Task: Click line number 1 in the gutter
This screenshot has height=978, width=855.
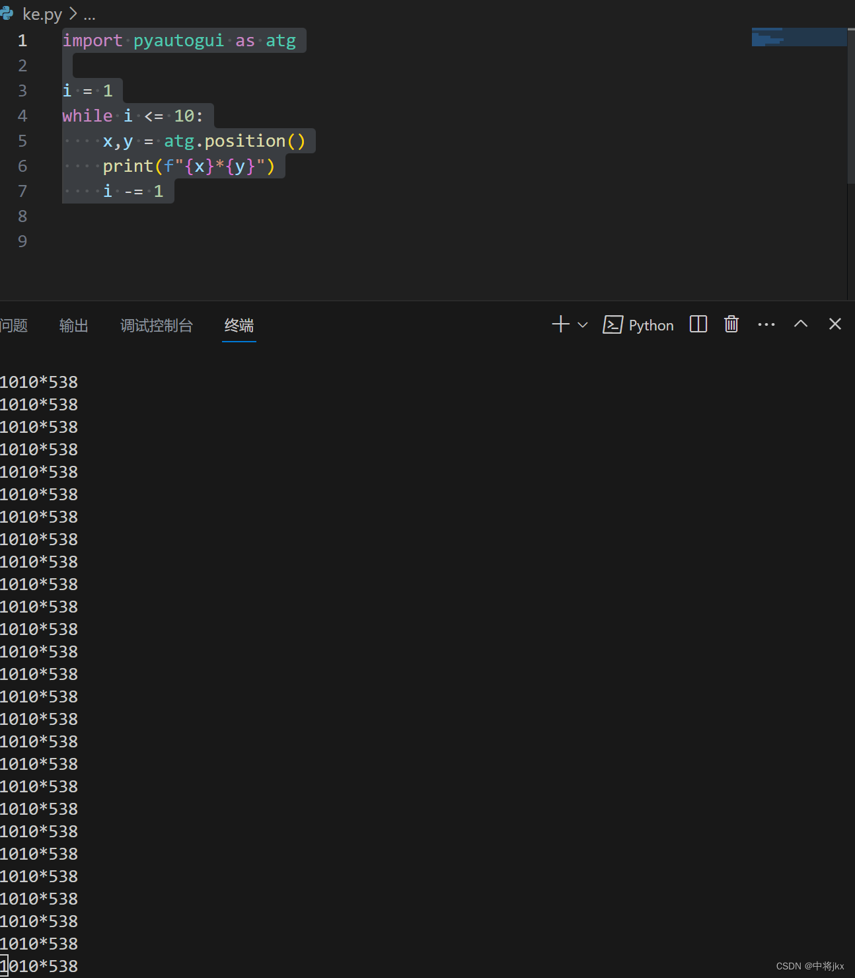Action: tap(22, 40)
